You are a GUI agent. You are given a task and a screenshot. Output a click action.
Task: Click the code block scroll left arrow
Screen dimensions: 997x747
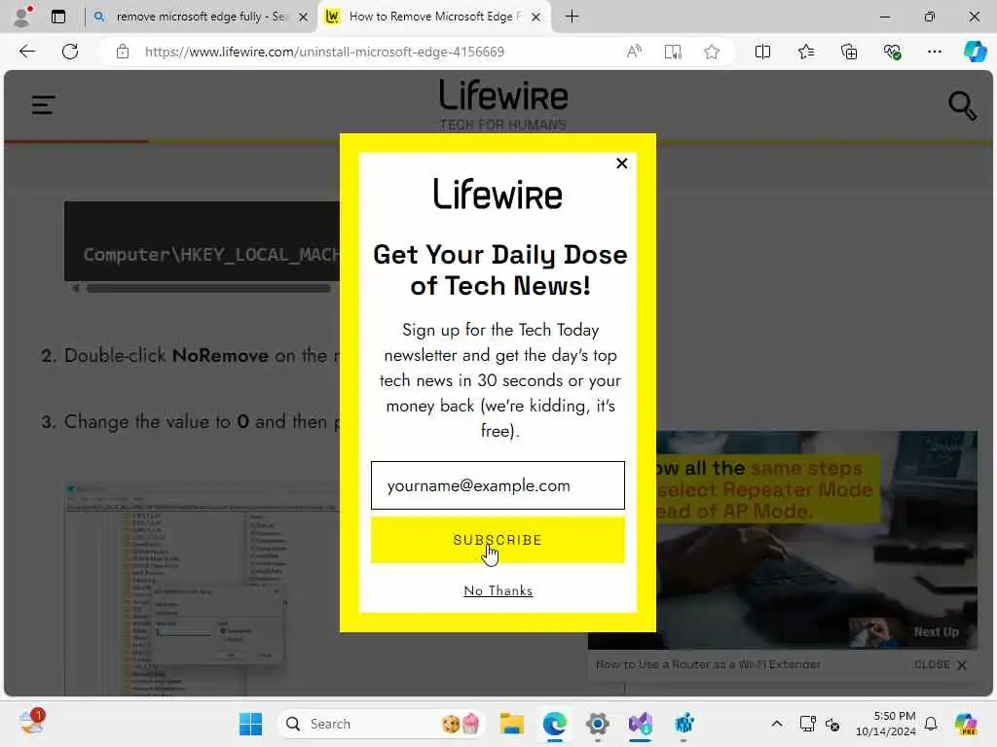(x=76, y=288)
